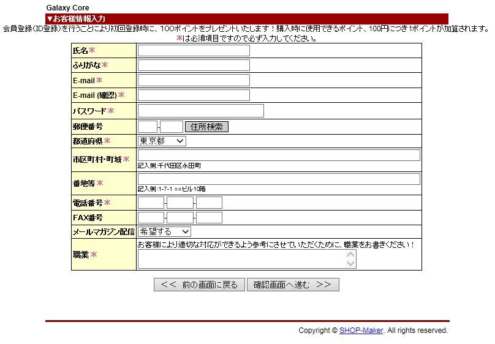Click the second 郵便番号 postal code box
The image size is (495, 344).
pos(172,127)
